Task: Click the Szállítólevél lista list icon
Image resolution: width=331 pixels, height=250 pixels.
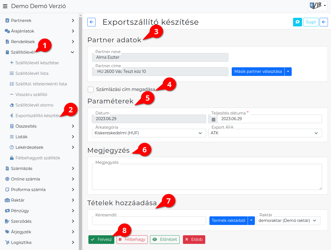Action: (12, 73)
